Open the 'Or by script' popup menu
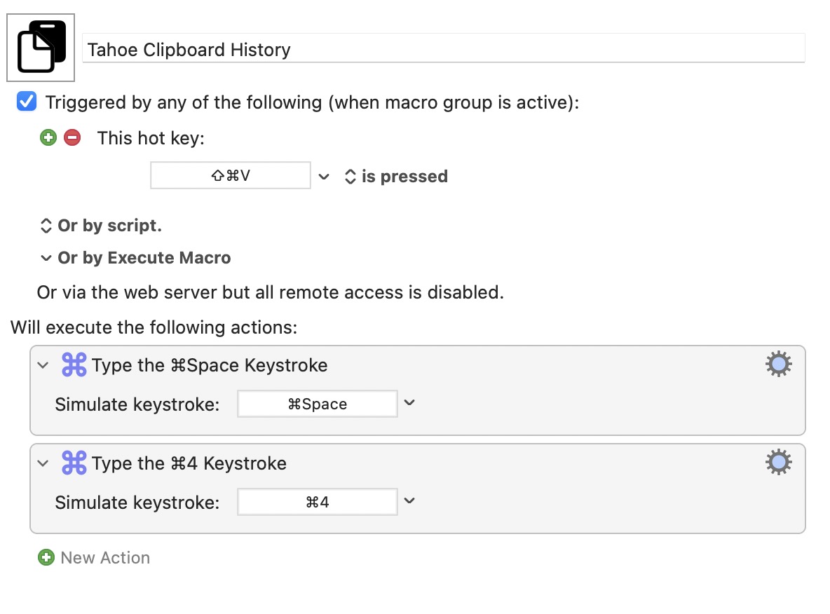Screen dimensions: 830x614 coord(101,226)
